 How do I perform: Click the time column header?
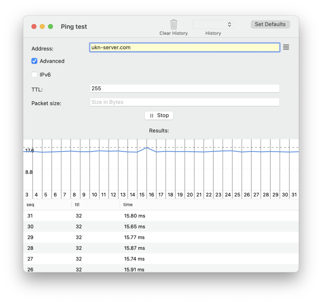point(128,205)
